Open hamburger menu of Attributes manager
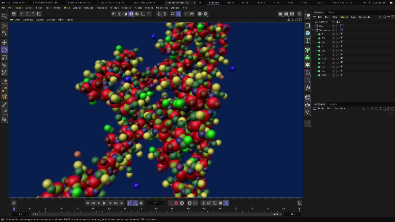The image size is (395, 222). (x=315, y=109)
